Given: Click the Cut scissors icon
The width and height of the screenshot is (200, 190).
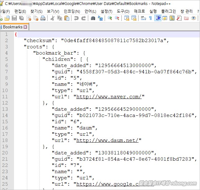Looking at the screenshot, I should 52,18.
